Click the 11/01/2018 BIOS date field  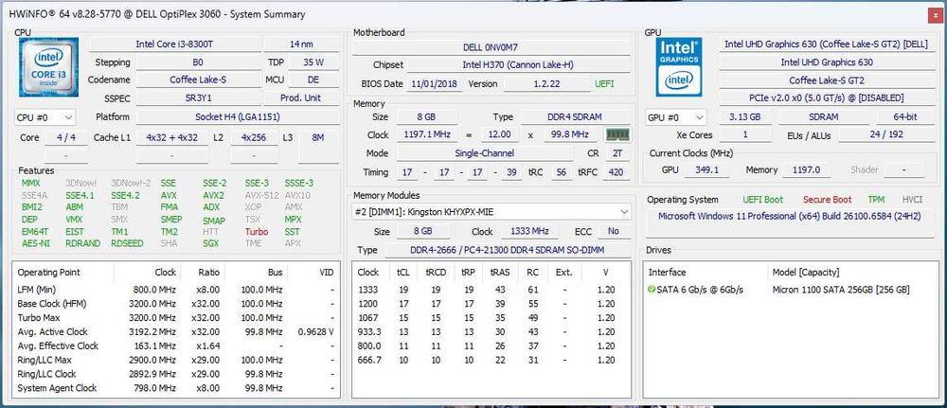click(x=436, y=84)
